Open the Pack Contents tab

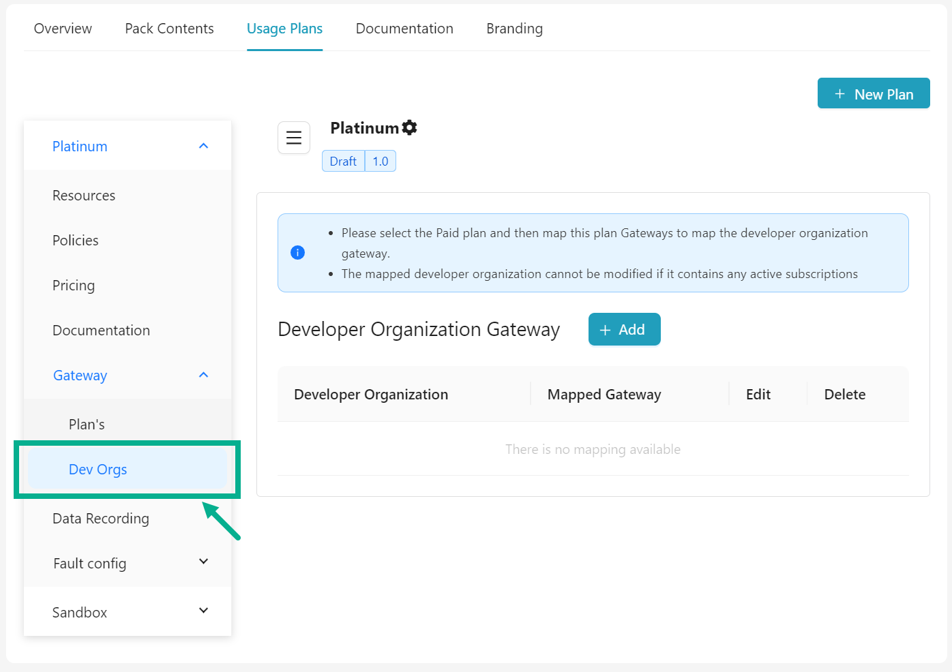click(169, 29)
